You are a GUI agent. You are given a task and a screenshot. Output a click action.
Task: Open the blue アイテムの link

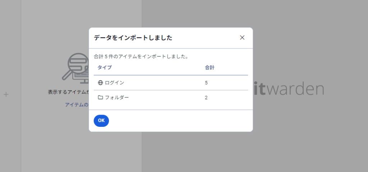coord(77,105)
